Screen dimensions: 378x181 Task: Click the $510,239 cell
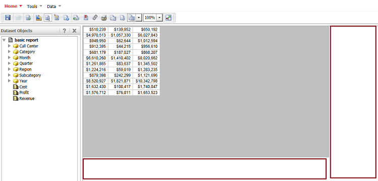(96, 29)
